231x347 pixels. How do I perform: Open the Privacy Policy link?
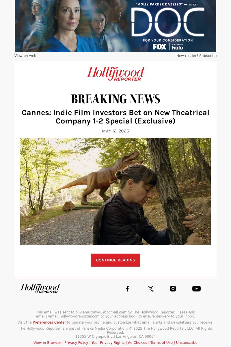76,343
